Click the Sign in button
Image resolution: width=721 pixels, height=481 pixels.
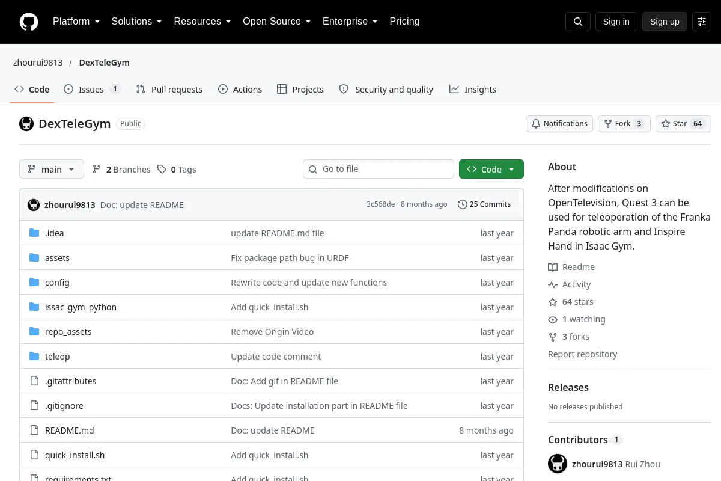click(616, 22)
